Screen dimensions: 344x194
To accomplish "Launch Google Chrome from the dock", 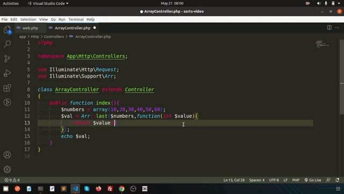I will pos(121,189).
